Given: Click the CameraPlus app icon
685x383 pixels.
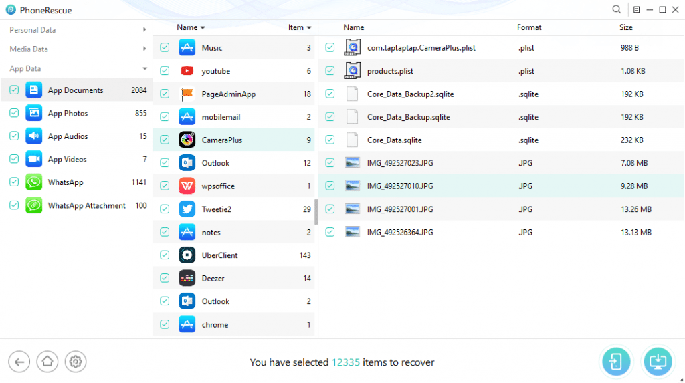Looking at the screenshot, I should (x=187, y=140).
